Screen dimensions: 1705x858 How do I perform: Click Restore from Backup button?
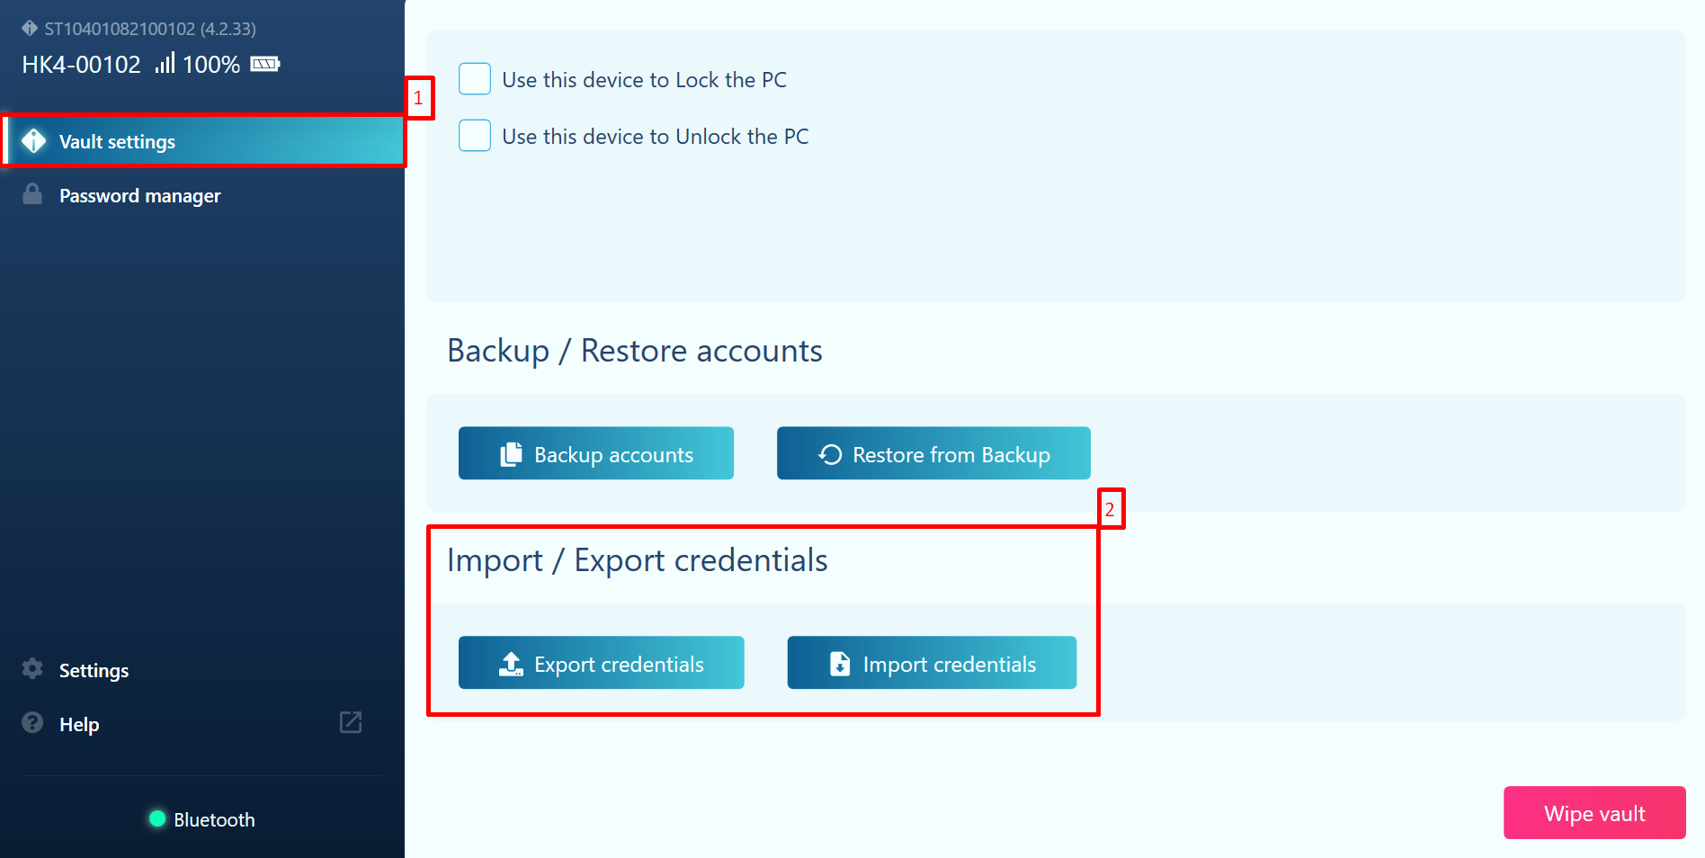933,453
